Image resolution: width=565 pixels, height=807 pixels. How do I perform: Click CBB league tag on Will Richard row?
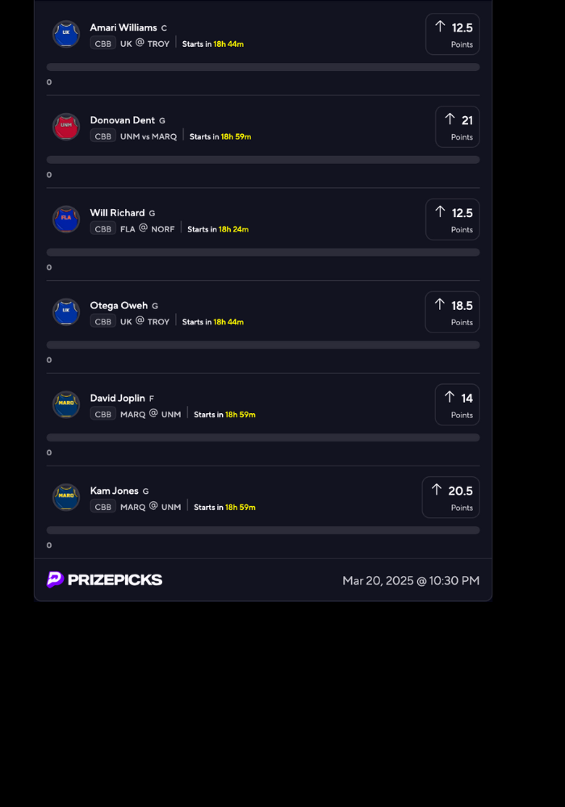pyautogui.click(x=103, y=229)
